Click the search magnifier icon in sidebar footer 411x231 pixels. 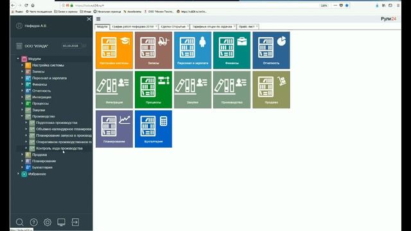[20, 222]
